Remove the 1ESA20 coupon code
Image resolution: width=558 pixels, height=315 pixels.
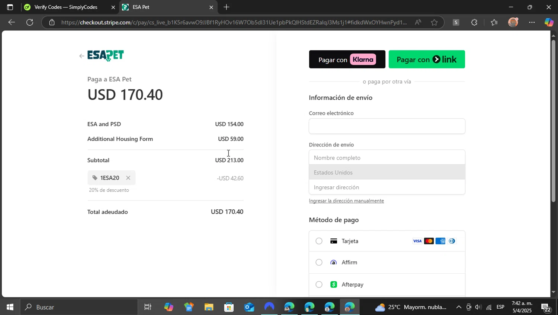coord(128,178)
